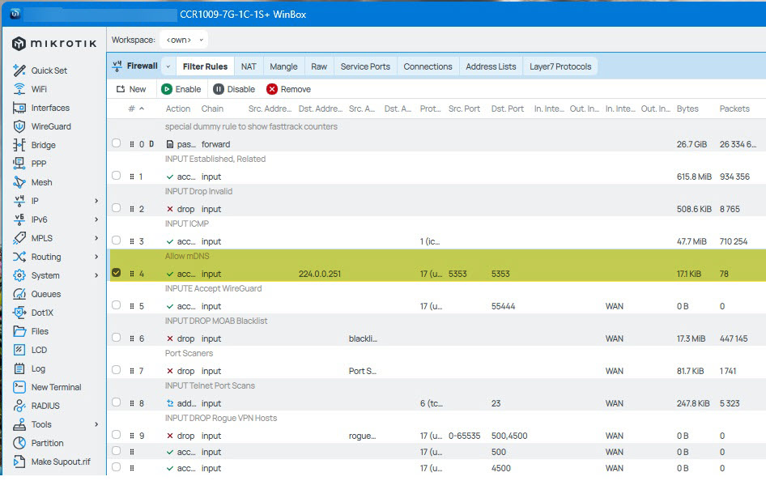Expand the Routing submenu
The height and width of the screenshot is (498, 766).
[x=96, y=257]
